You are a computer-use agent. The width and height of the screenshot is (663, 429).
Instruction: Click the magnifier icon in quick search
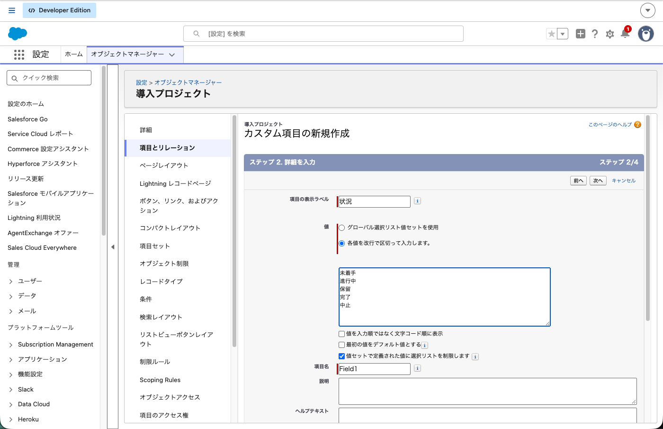15,78
